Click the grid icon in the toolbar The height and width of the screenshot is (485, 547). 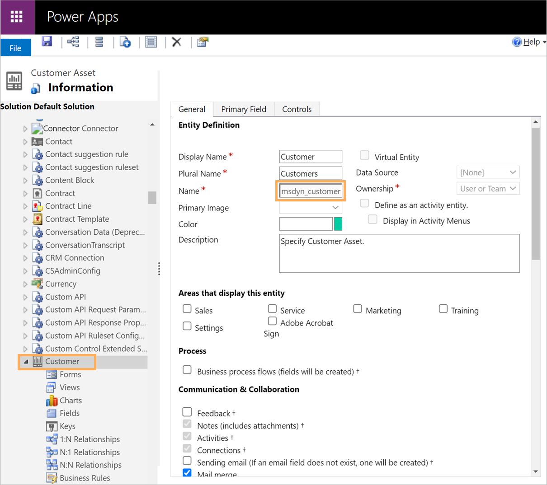pyautogui.click(x=151, y=42)
